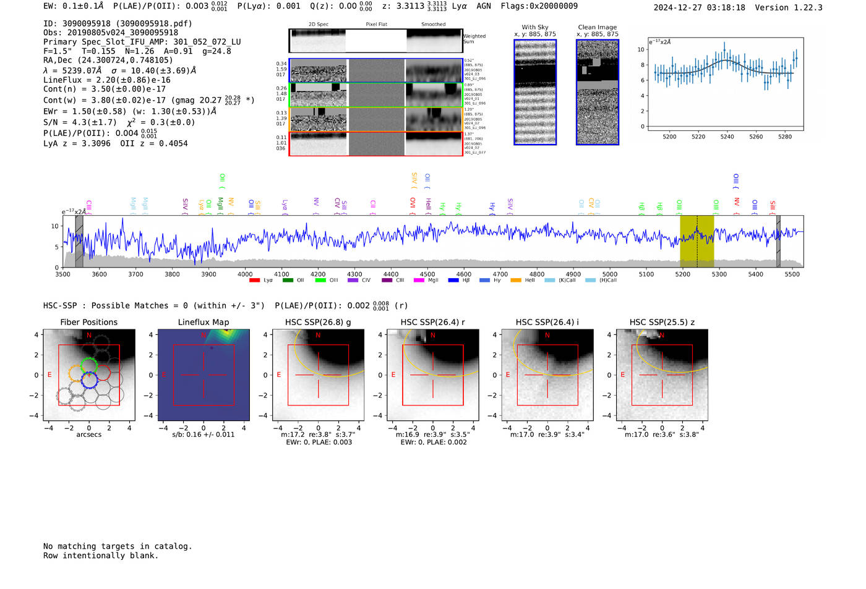Click the blue dashed fiber circle
This screenshot has width=866, height=589.
(90, 380)
